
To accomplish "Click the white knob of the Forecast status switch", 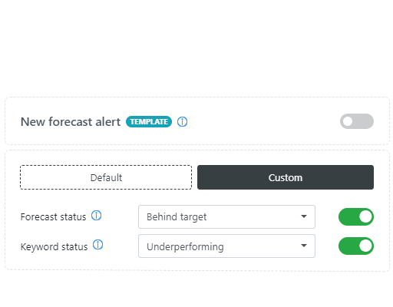I will coord(365,216).
